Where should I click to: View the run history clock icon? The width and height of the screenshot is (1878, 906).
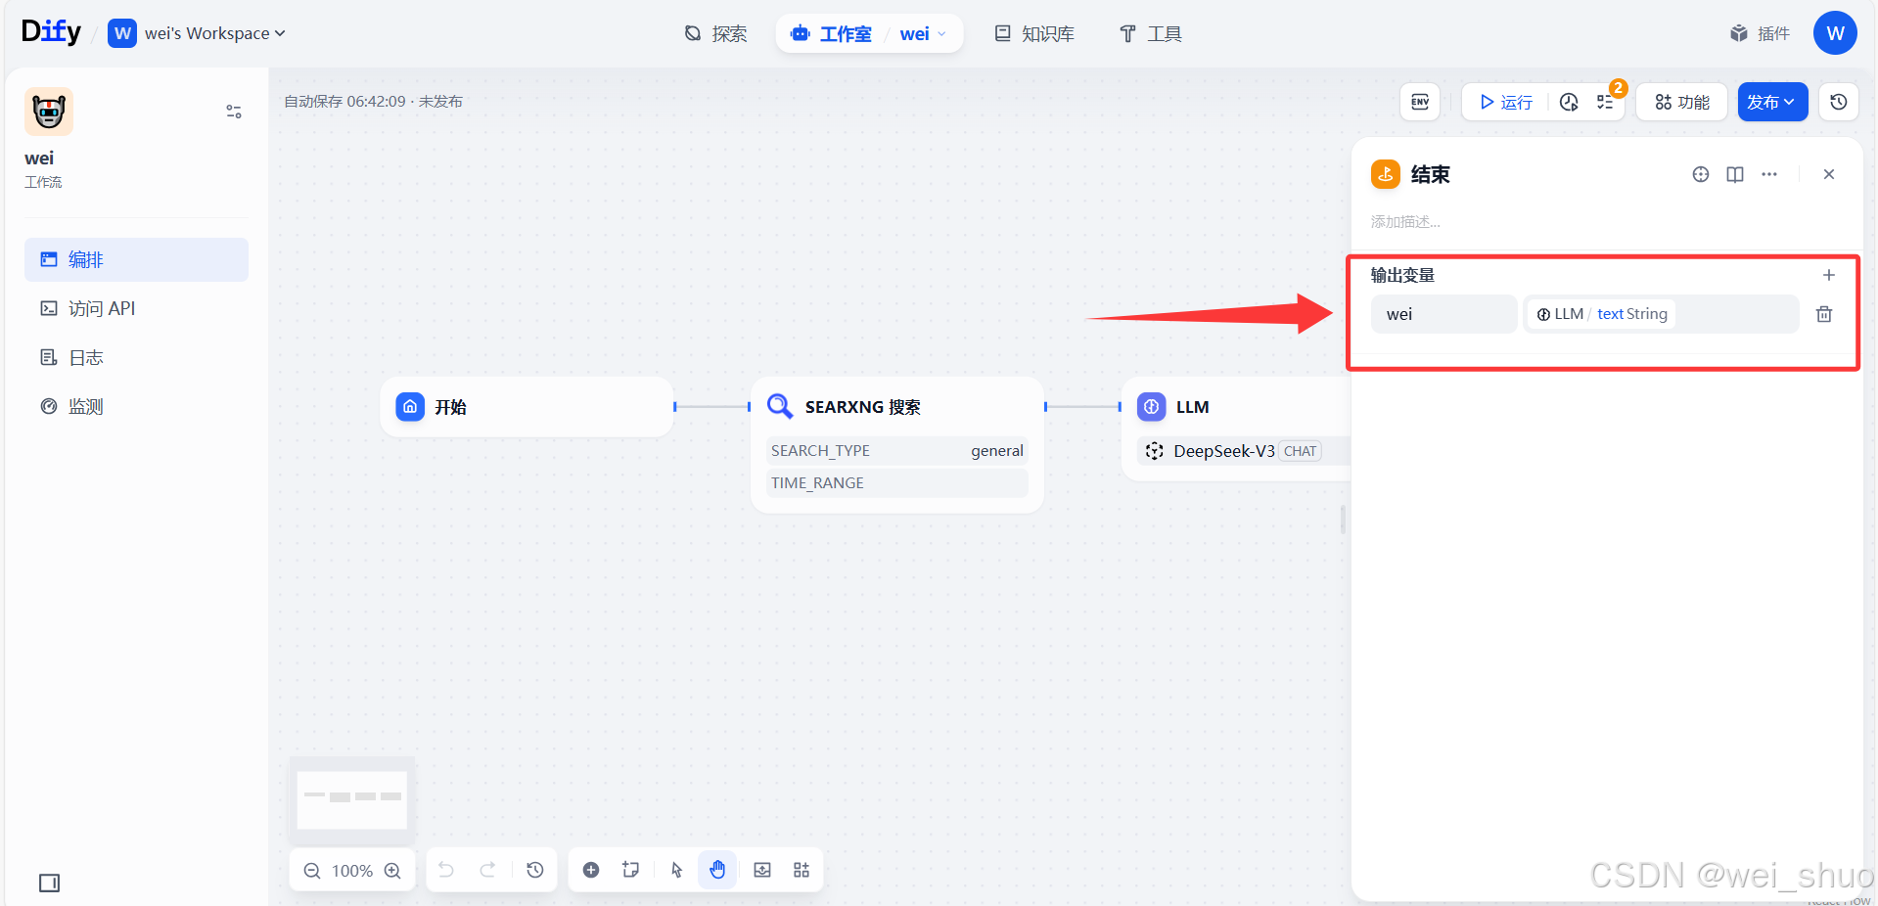click(1569, 102)
